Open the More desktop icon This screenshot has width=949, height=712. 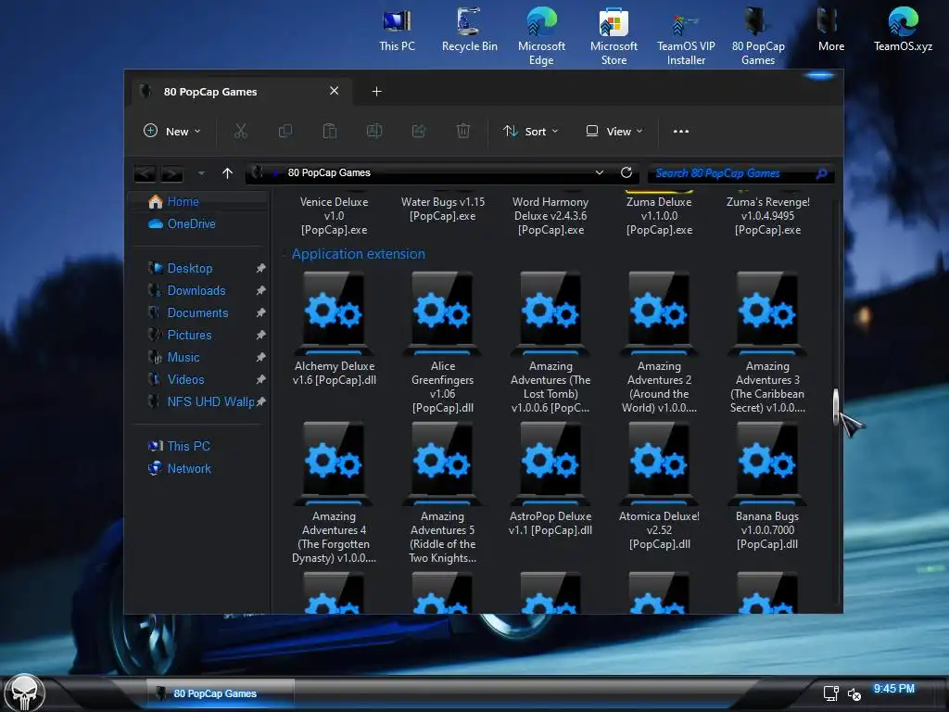point(830,29)
